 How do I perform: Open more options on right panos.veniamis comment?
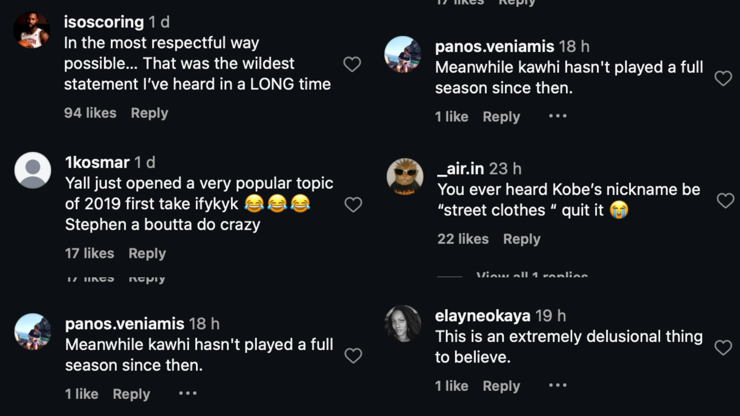[x=558, y=116]
